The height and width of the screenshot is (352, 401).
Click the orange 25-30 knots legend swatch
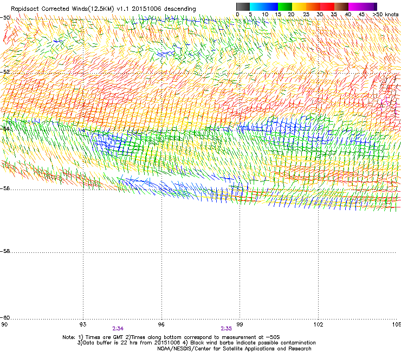tap(313, 6)
